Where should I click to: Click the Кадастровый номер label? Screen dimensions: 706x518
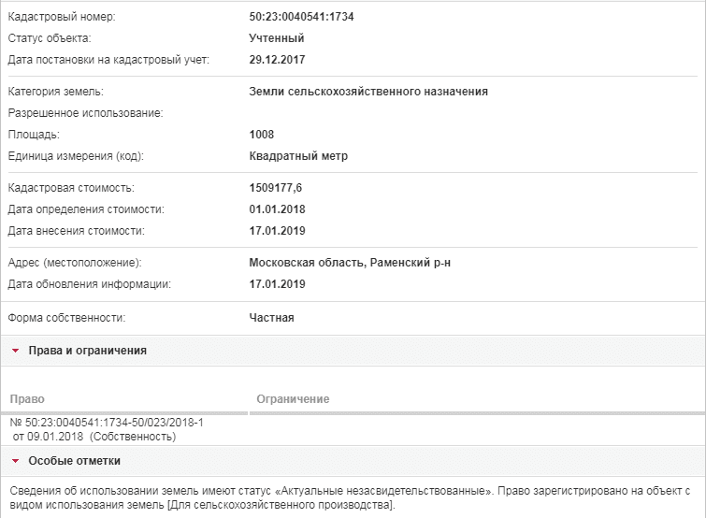(x=62, y=17)
